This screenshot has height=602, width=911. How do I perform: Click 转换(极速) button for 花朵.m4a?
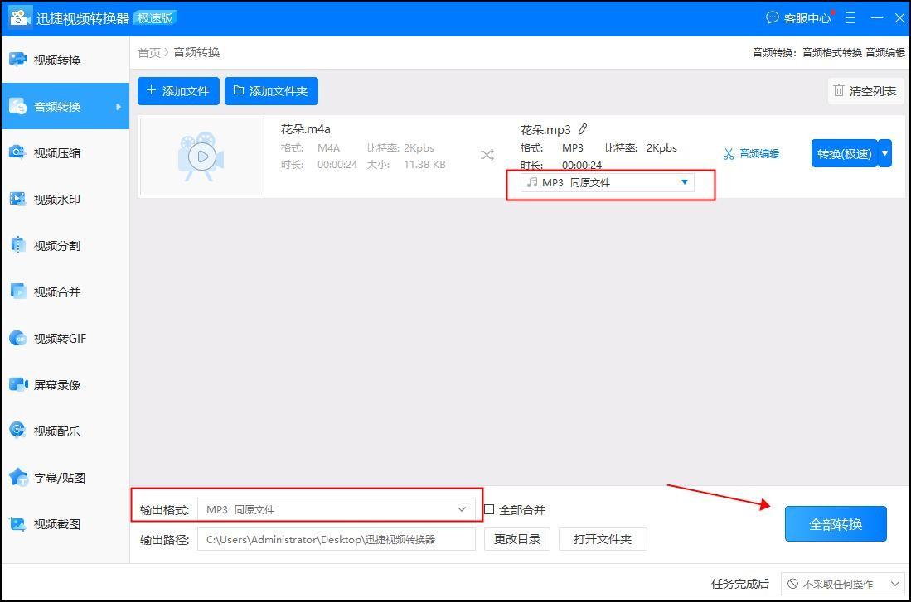click(x=844, y=154)
